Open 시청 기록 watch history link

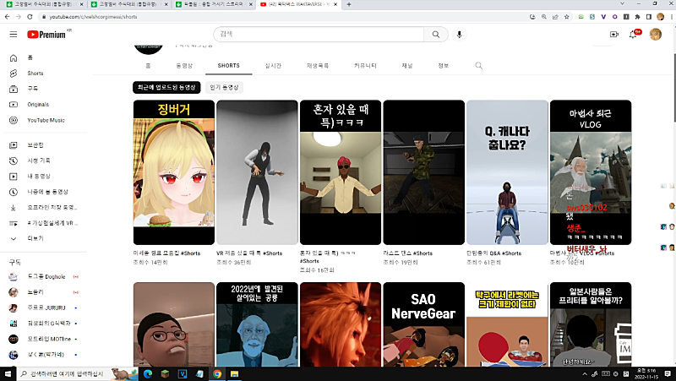click(x=39, y=161)
